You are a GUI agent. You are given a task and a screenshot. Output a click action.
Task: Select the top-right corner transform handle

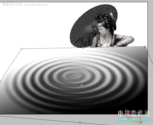pyautogui.click(x=145, y=46)
